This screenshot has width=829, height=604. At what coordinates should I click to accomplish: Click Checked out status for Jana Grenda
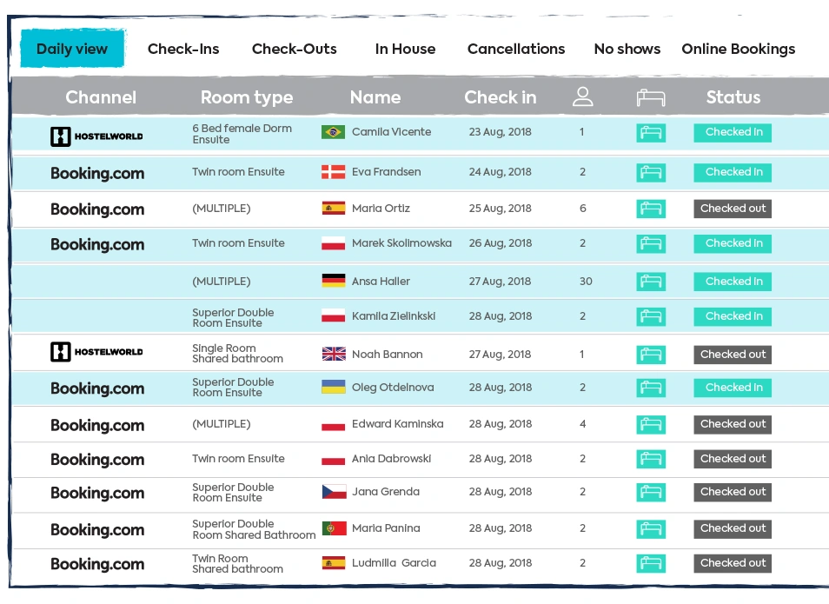[733, 492]
